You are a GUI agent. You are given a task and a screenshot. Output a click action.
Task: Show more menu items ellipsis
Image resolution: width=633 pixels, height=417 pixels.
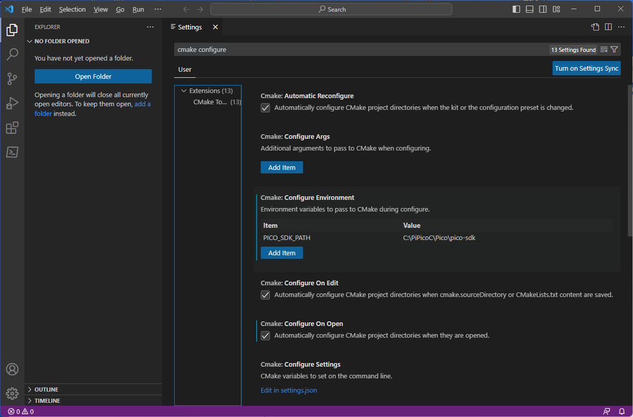[x=158, y=9]
